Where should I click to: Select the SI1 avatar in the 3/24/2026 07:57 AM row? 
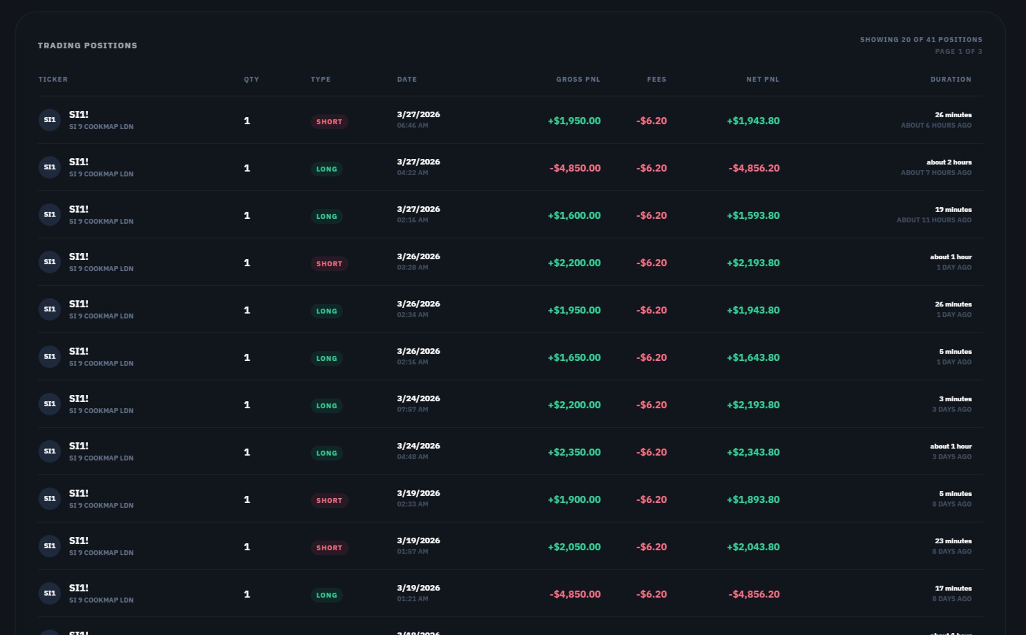49,404
